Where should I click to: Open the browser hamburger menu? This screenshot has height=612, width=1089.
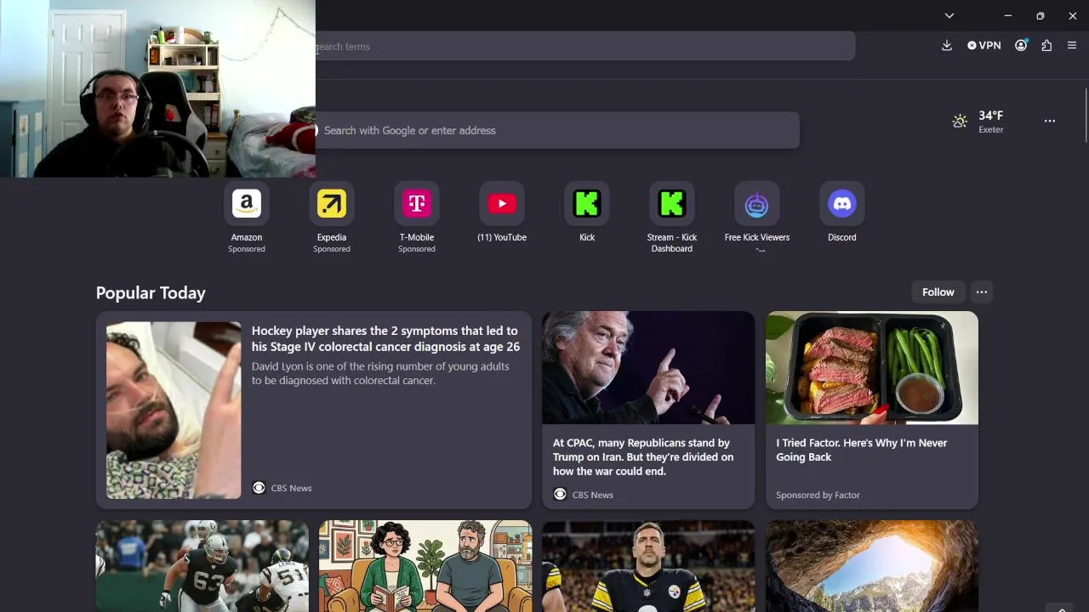(x=1072, y=46)
